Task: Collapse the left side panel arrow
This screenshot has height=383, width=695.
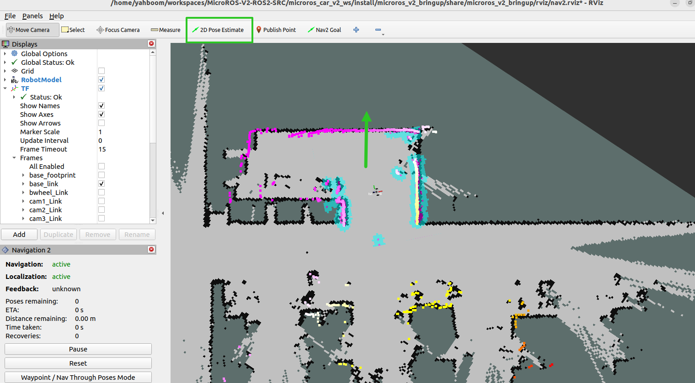Action: click(163, 213)
